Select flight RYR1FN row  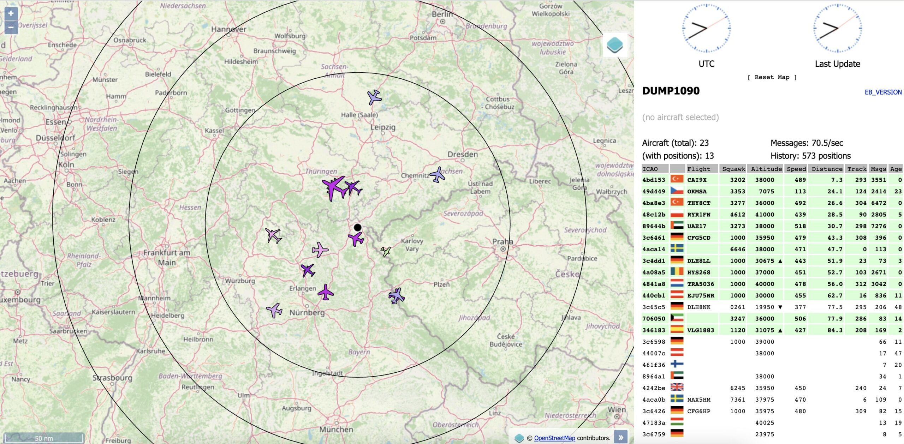(x=772, y=214)
